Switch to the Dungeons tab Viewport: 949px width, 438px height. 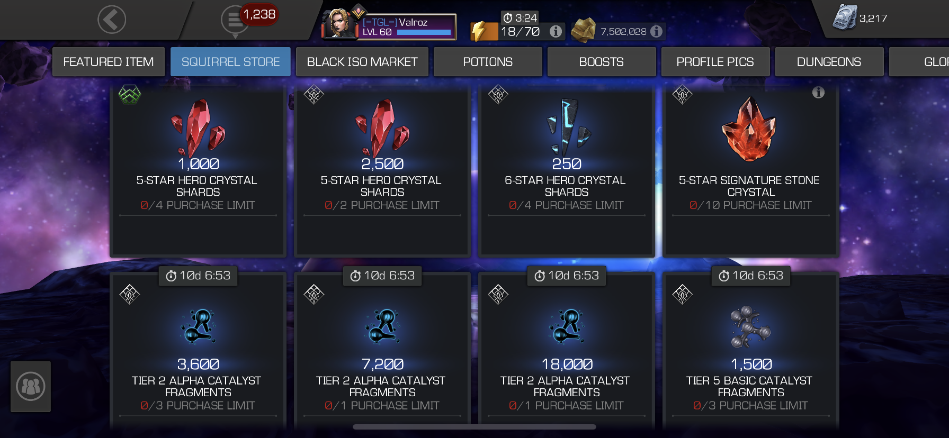pos(829,62)
